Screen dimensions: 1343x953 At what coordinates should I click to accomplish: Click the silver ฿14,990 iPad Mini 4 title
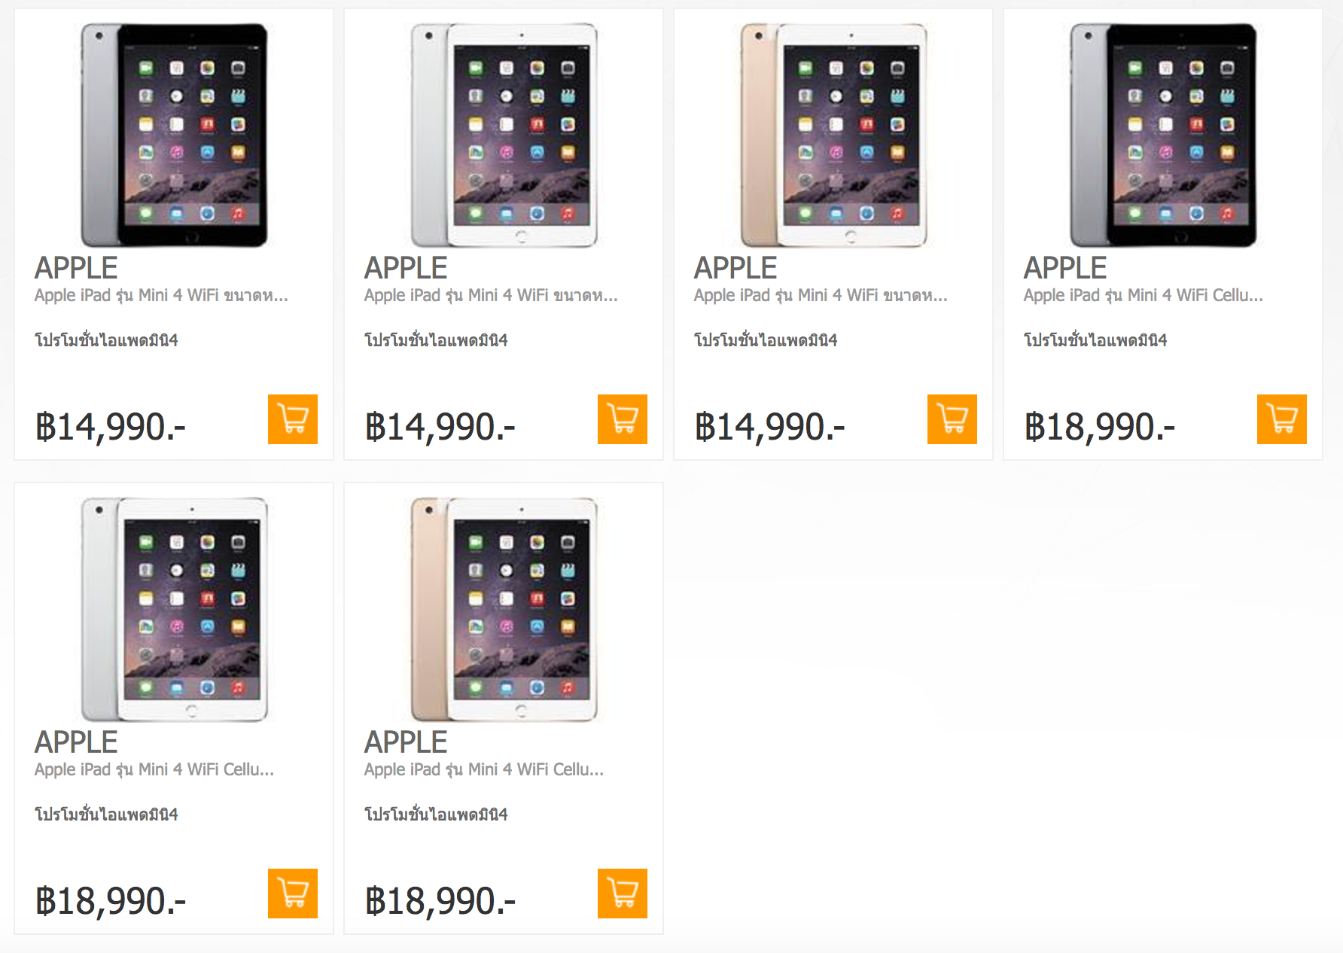[491, 296]
